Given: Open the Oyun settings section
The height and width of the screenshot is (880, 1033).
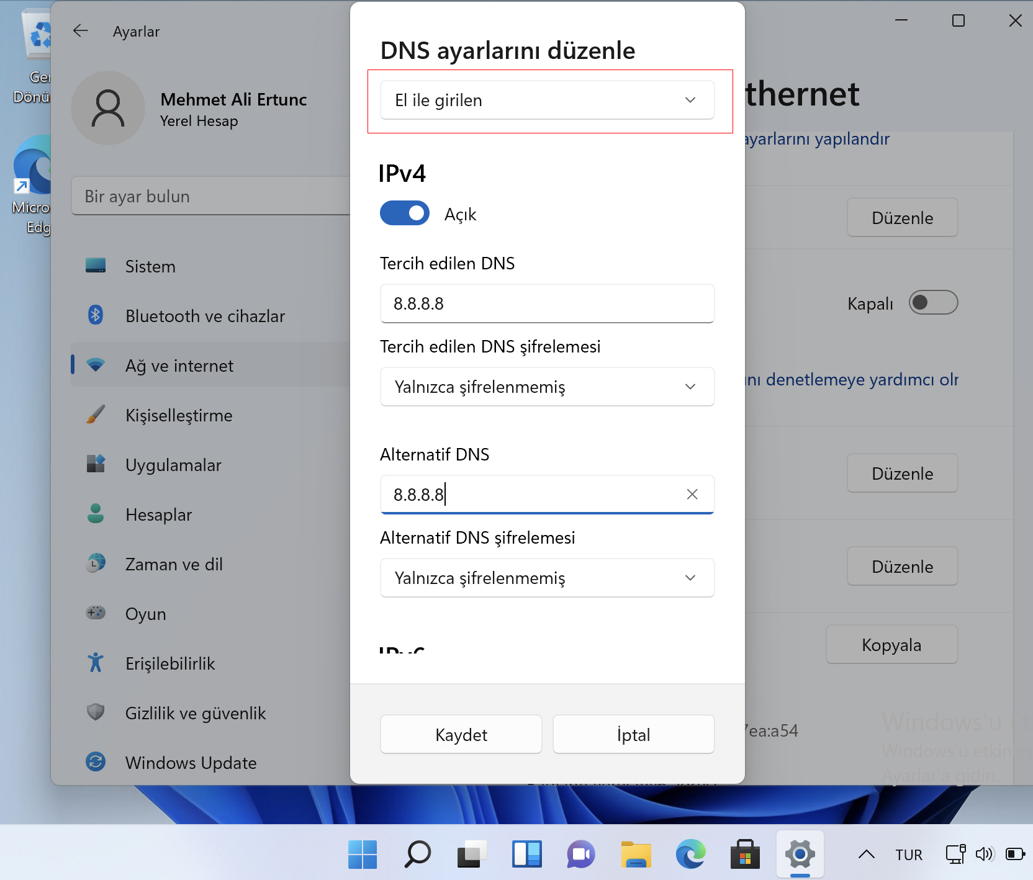Looking at the screenshot, I should 145,613.
